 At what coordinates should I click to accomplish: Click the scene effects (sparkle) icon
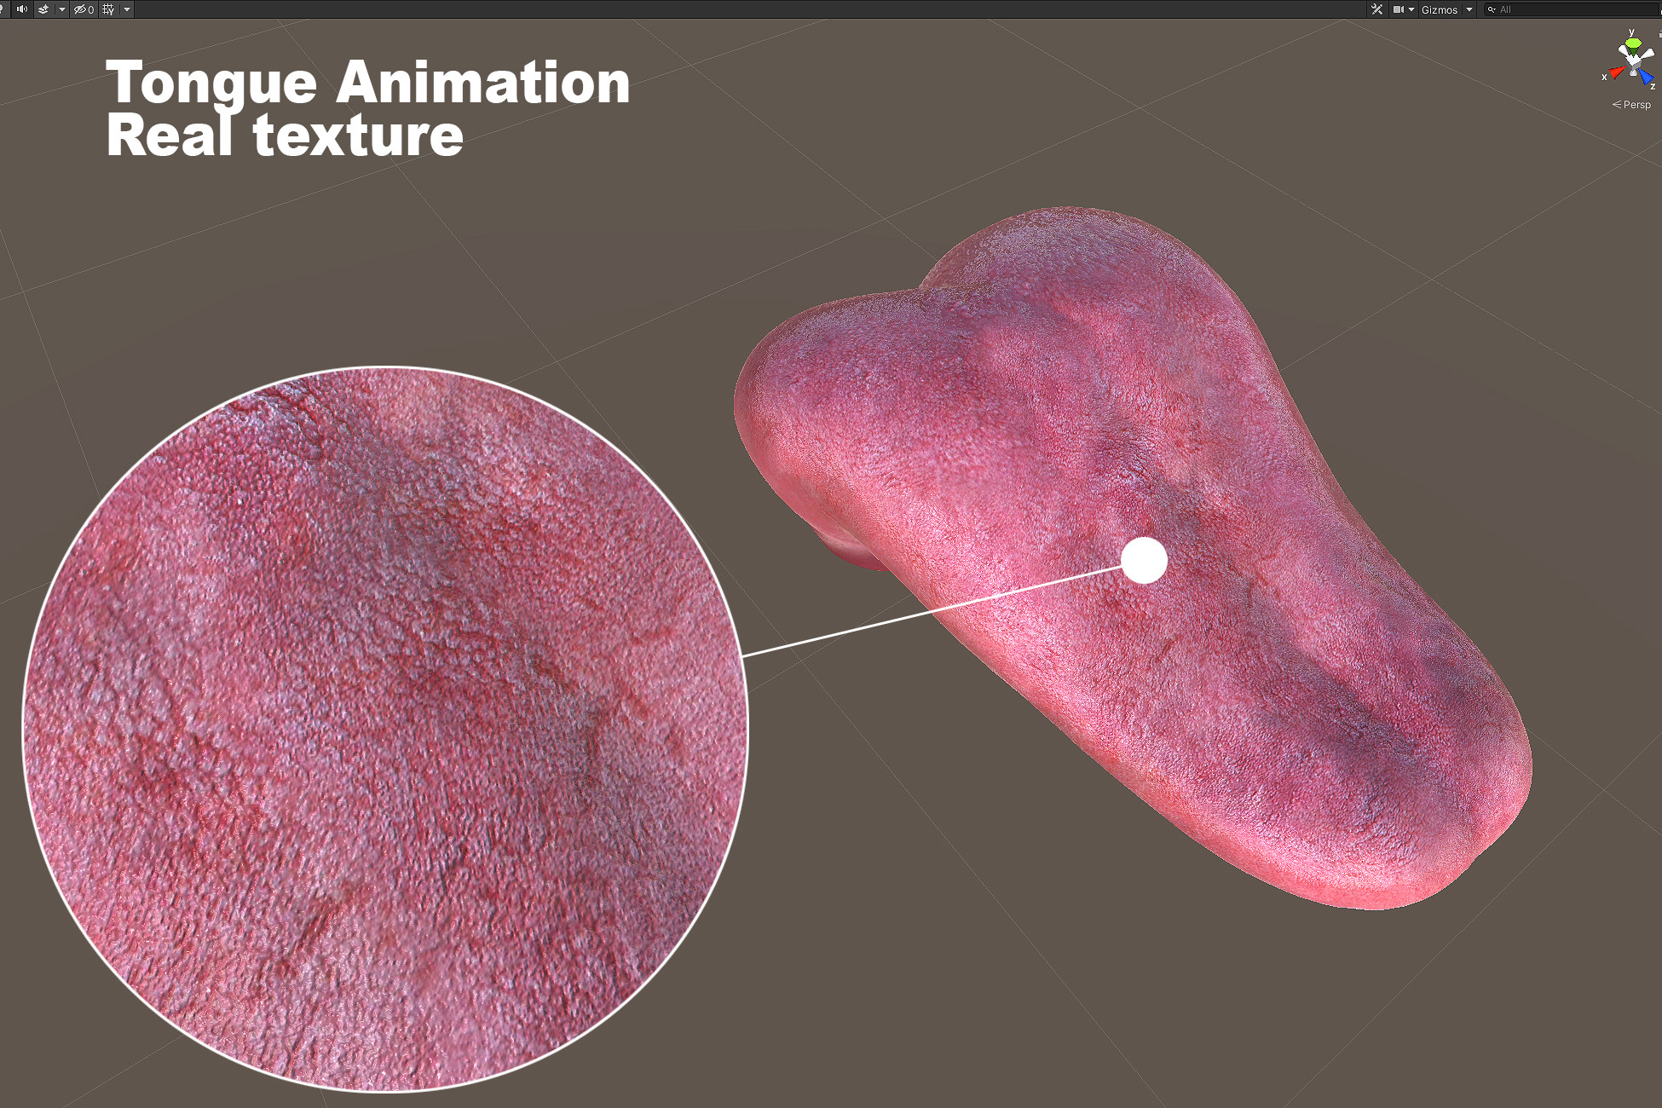pos(43,9)
